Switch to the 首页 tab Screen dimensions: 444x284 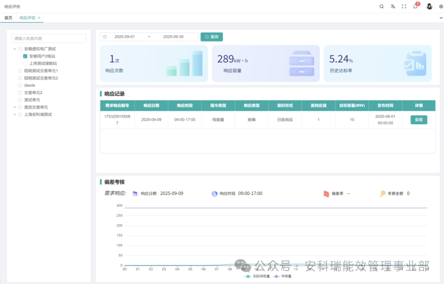click(8, 18)
